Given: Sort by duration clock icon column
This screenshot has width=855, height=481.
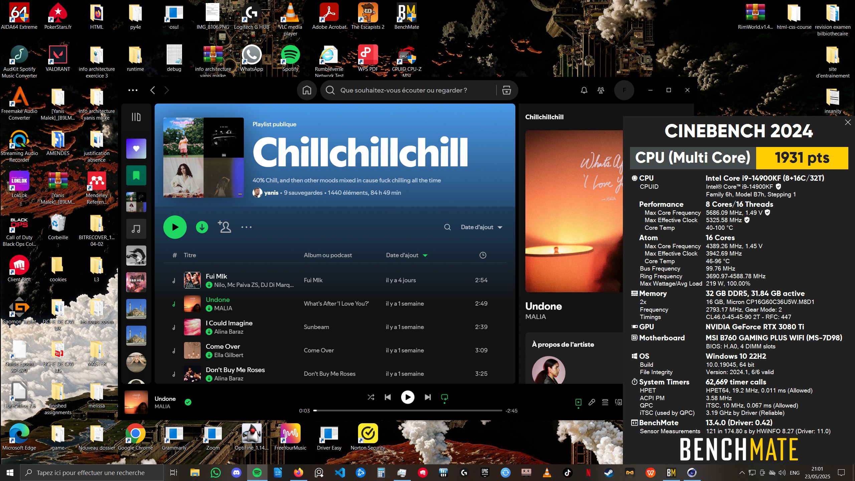Looking at the screenshot, I should tap(483, 255).
